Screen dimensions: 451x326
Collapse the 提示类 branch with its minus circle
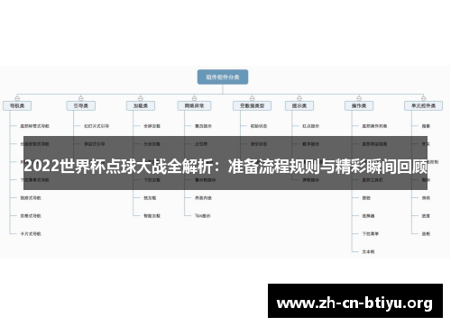tap(299, 98)
